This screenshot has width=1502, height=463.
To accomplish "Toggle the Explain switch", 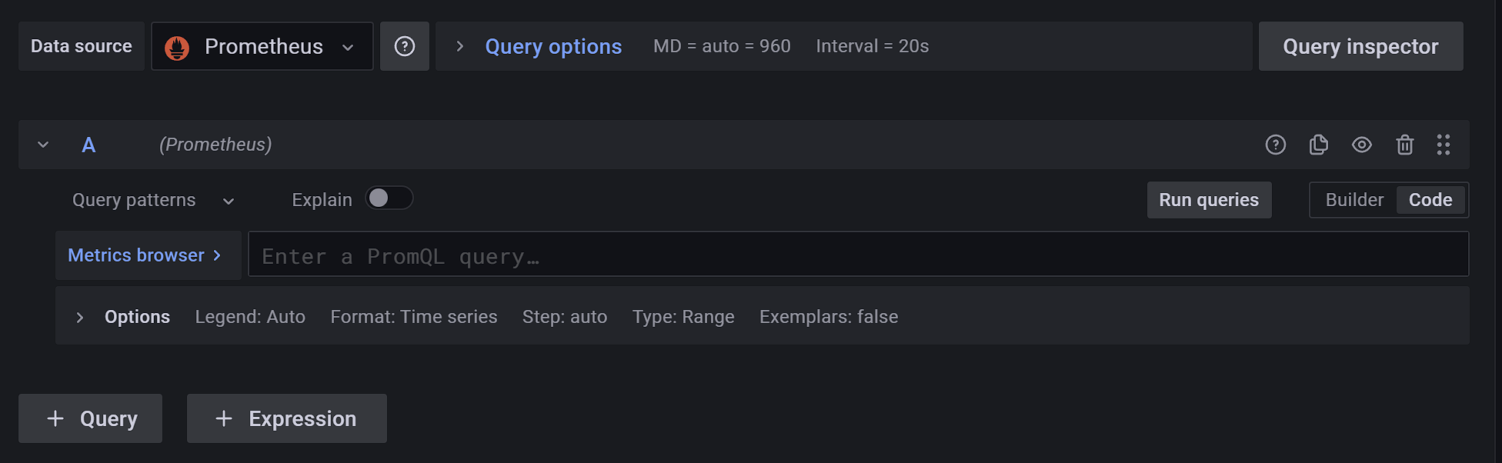I will 389,198.
